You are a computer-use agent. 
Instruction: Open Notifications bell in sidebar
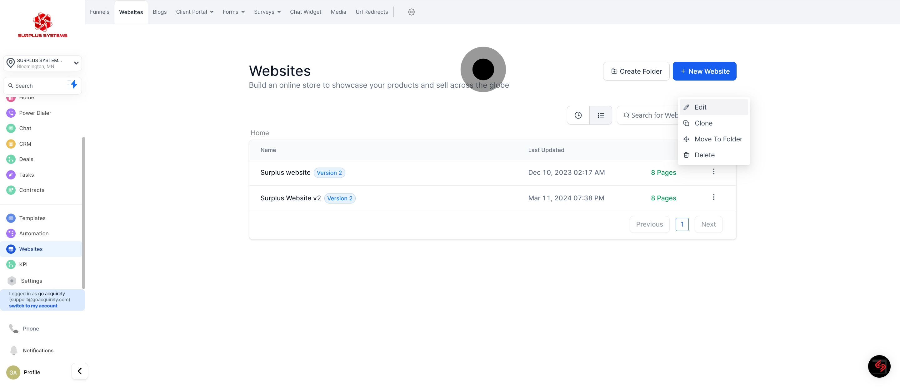(14, 350)
